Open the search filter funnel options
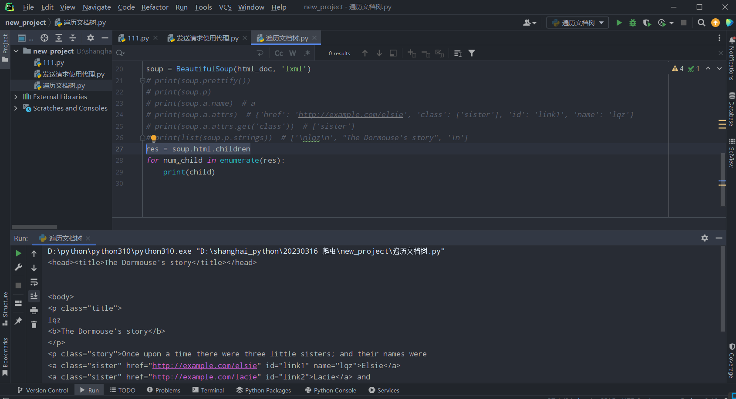 coord(472,53)
